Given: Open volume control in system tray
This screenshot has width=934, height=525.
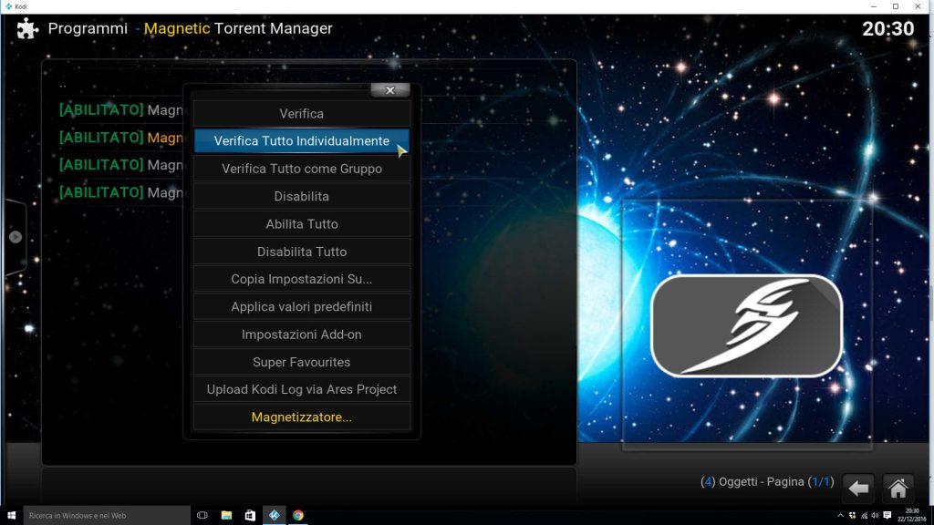Looking at the screenshot, I should point(875,516).
